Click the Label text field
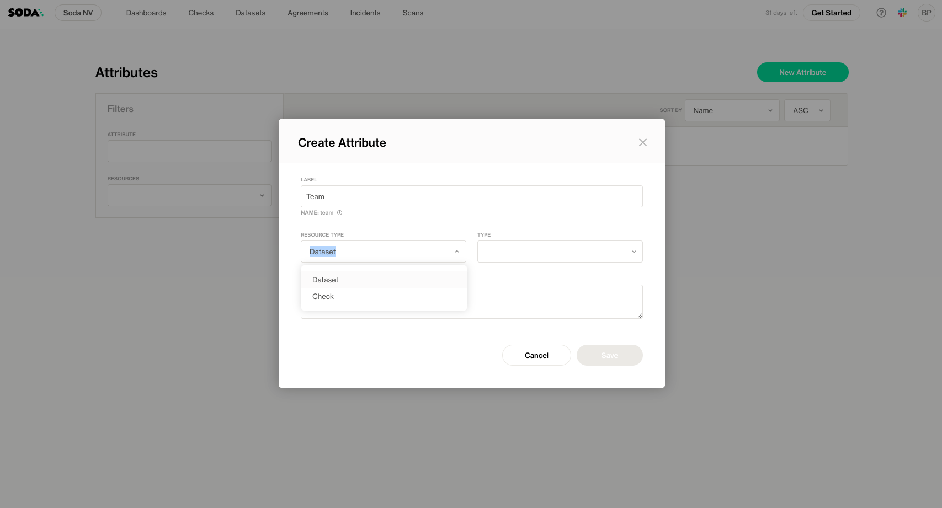The height and width of the screenshot is (508, 942). click(x=471, y=196)
